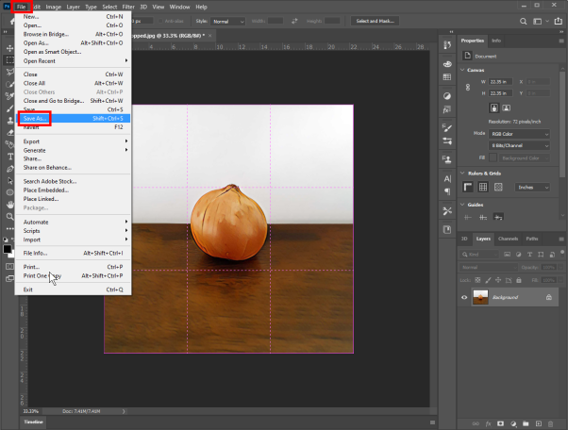Choose Export from File menu
This screenshot has width=568, height=430.
[x=73, y=141]
